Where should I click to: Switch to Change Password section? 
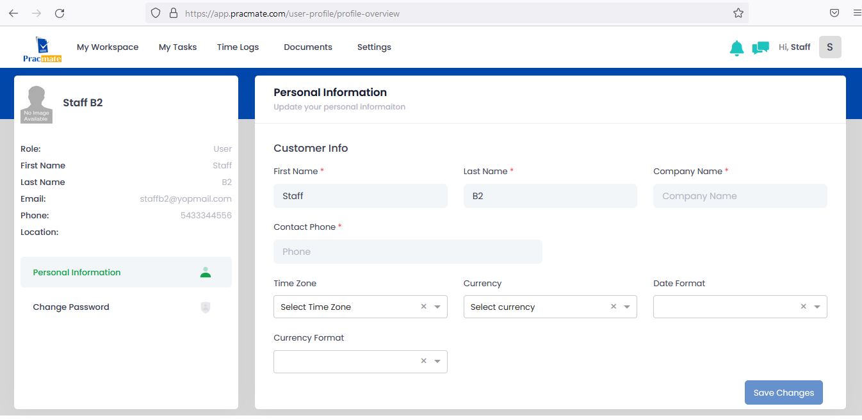[71, 307]
